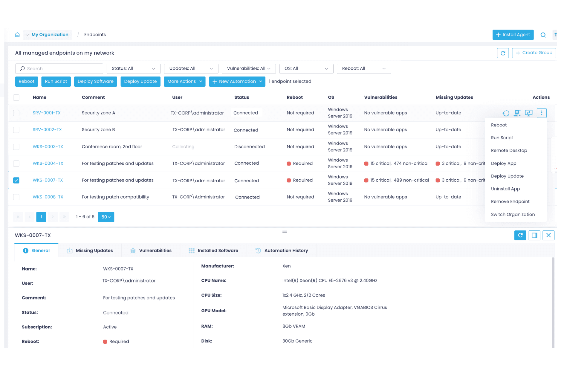Image resolution: width=564 pixels, height=376 pixels.
Task: Go to the last page arrow
Action: pos(64,217)
